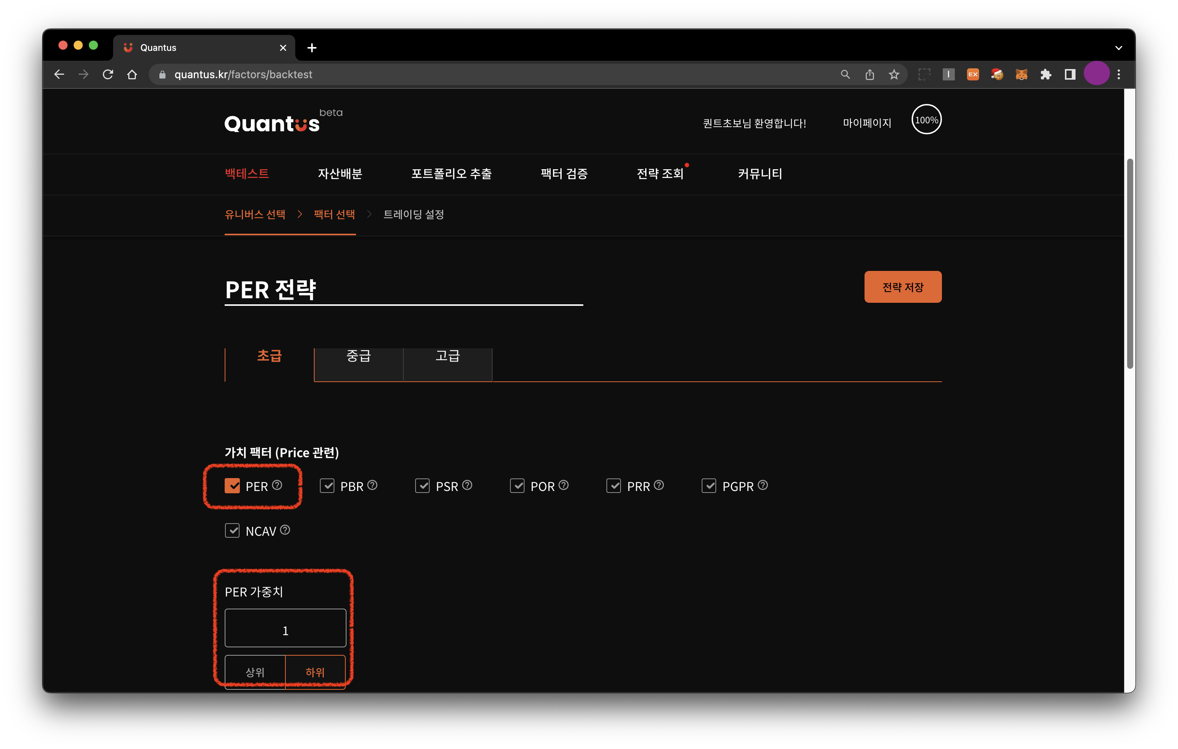Click the MetaMask fox extension icon

[1021, 74]
